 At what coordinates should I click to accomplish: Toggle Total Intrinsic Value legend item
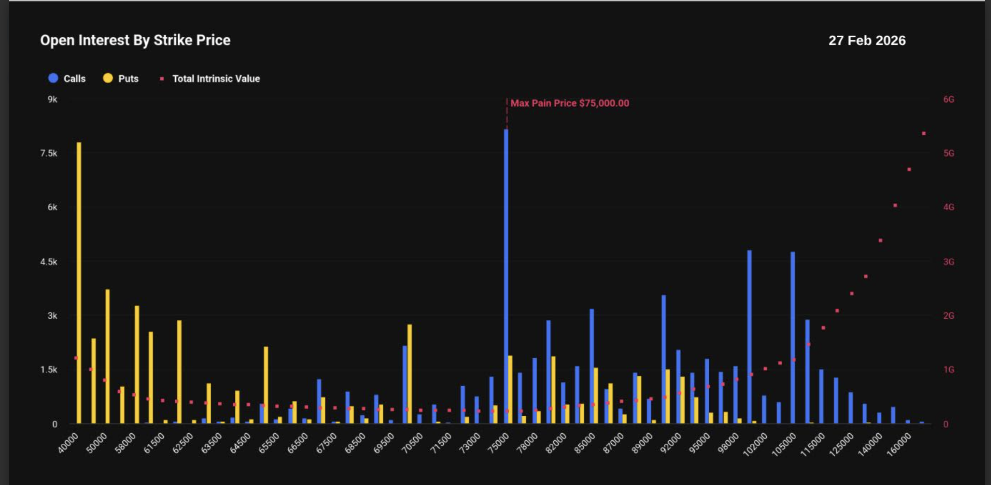pos(216,79)
